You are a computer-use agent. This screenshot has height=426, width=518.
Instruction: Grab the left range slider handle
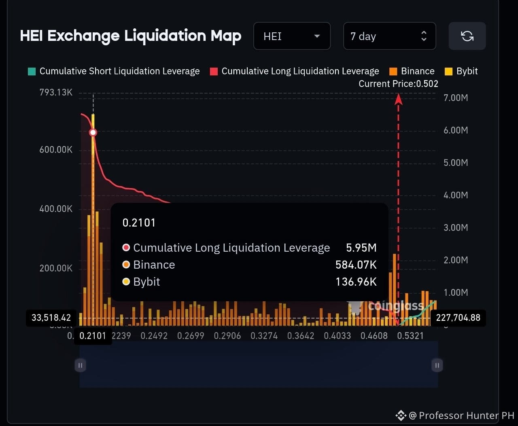point(80,365)
